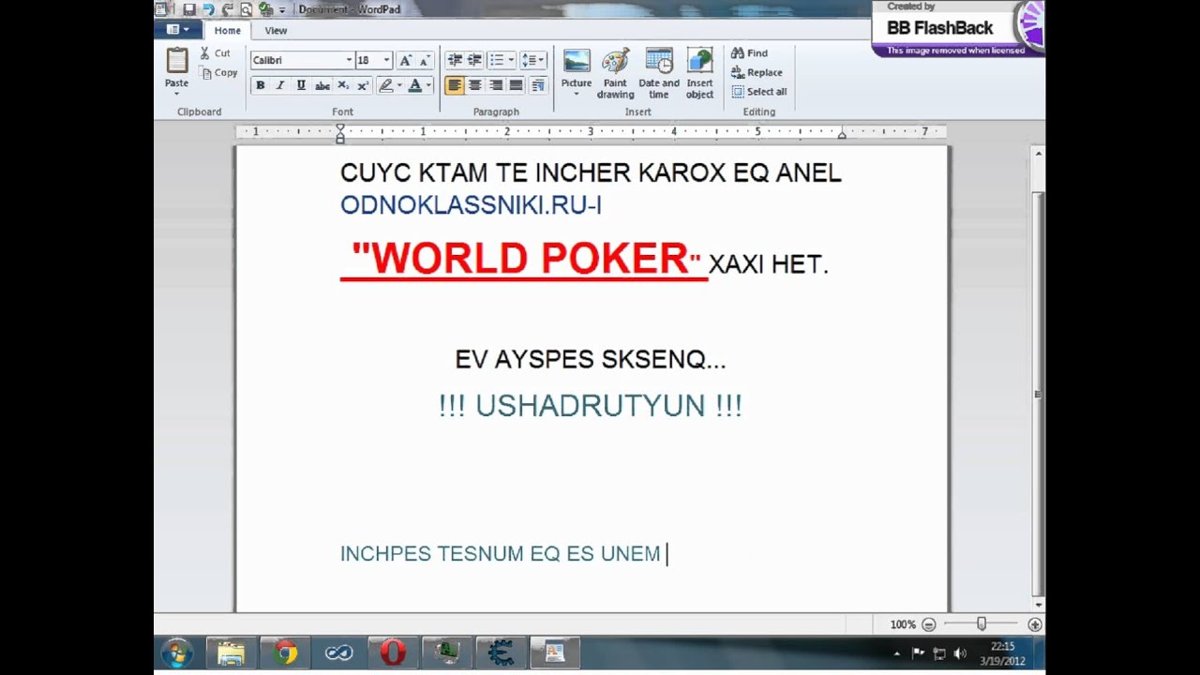Click the WordPad taskbar button
The height and width of the screenshot is (675, 1200).
555,652
